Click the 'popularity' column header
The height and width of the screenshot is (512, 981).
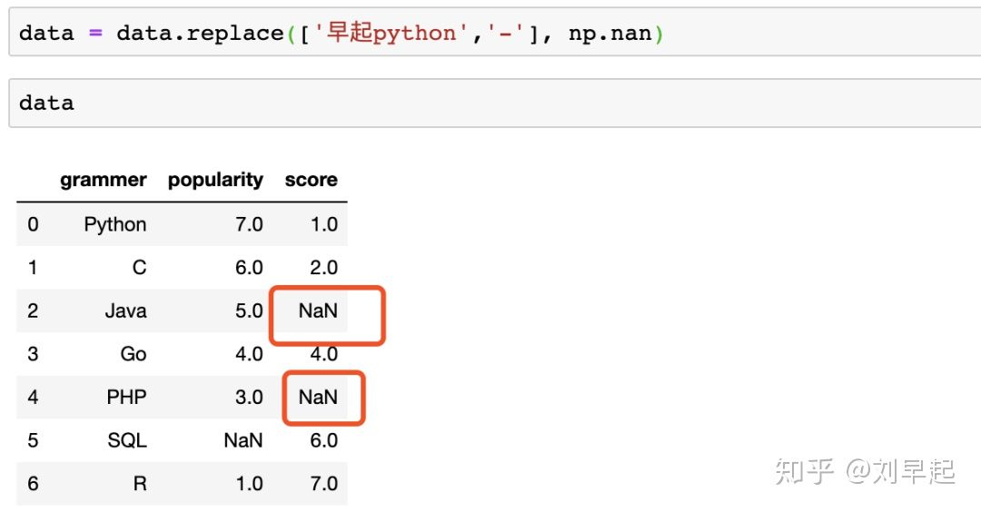coord(215,180)
